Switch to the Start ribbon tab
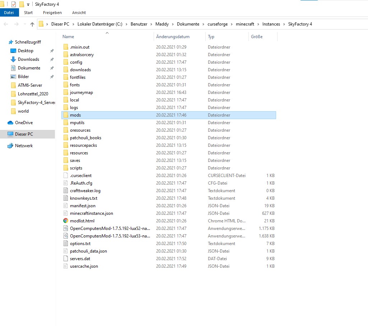This screenshot has height=326, width=368. (28, 13)
